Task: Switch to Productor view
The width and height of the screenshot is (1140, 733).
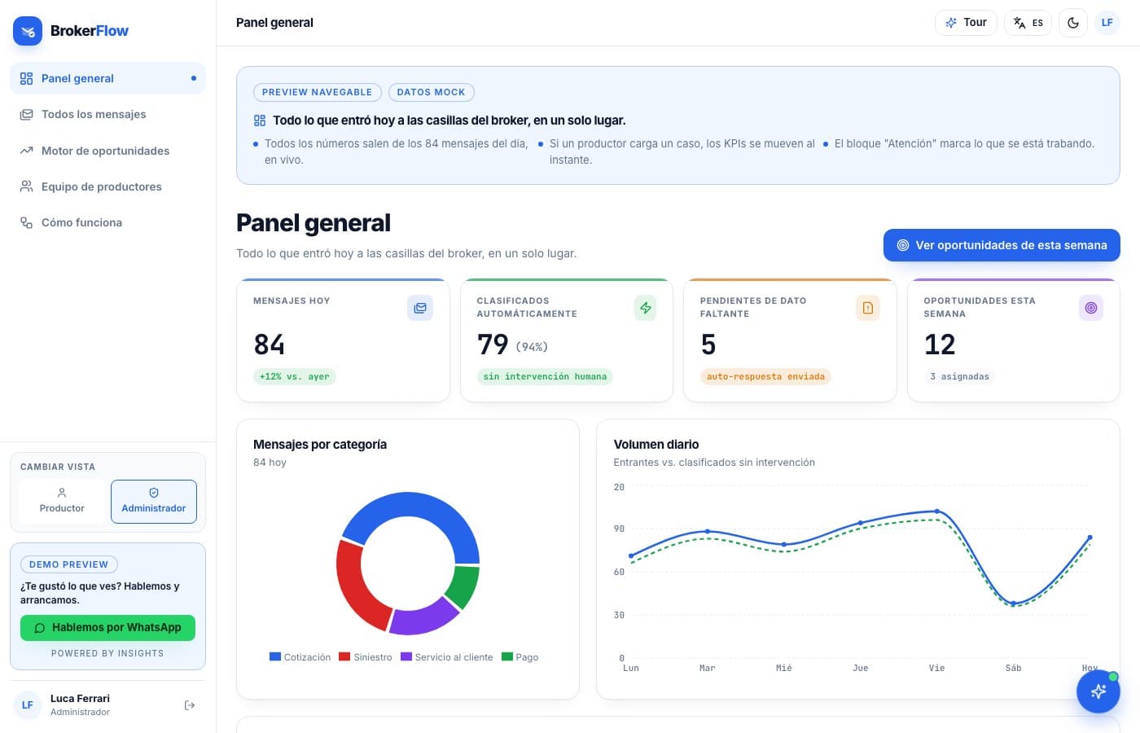Action: [x=62, y=501]
